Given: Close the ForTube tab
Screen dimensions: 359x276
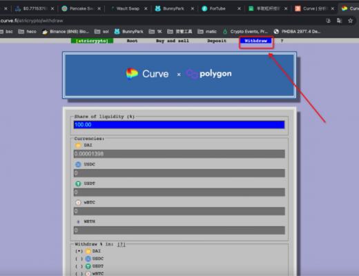Looking at the screenshot, I should tap(240, 9).
